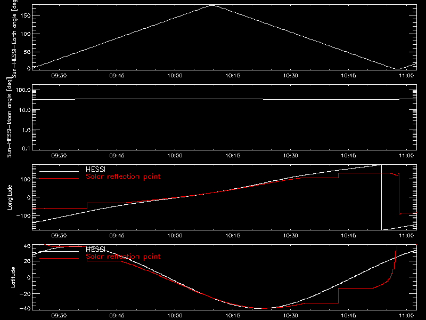
Task: Click 10:45 label under Latitude plot
Action: tap(348, 316)
